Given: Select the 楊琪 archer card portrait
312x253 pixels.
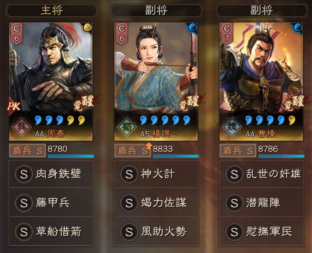Looking at the screenshot, I should pyautogui.click(x=156, y=82).
